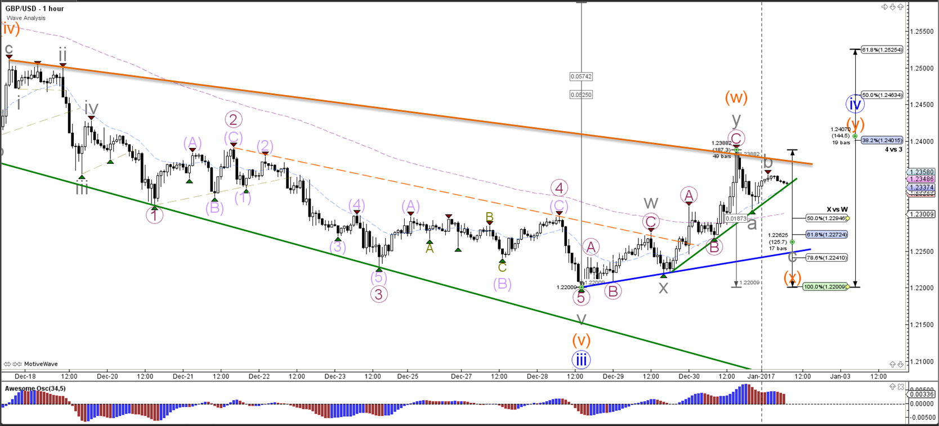
Task: Move Awesome Oscillator panel up with arrow icon
Action: pos(893,387)
